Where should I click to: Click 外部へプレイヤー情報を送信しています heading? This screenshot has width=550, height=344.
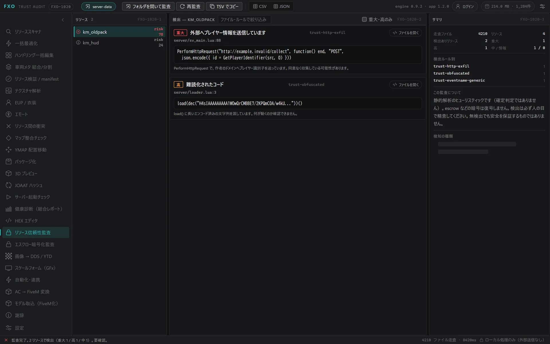228,33
